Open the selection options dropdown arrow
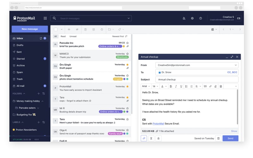 click(x=61, y=29)
